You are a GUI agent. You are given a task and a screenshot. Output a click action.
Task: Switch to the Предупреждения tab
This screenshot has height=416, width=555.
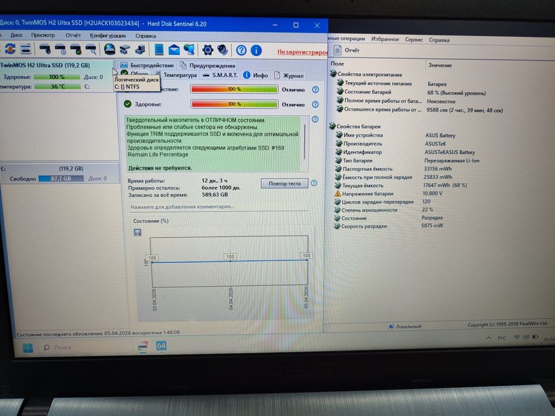coord(208,65)
